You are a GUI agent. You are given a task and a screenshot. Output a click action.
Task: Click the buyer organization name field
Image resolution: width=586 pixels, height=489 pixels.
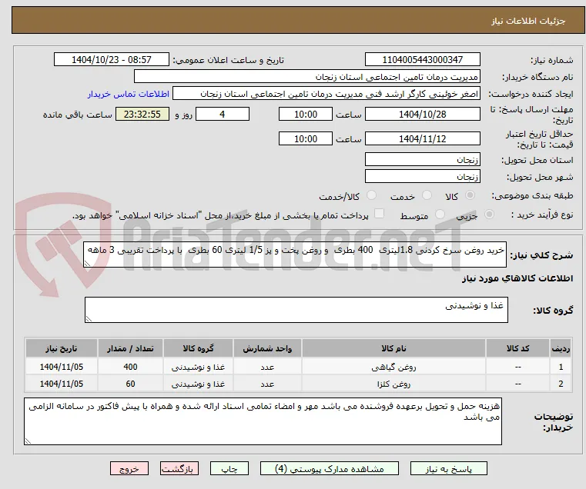(x=306, y=77)
